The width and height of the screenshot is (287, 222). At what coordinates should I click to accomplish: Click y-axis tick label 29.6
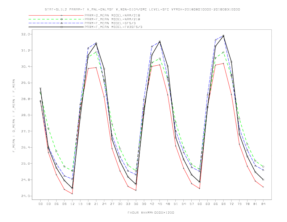(25, 83)
